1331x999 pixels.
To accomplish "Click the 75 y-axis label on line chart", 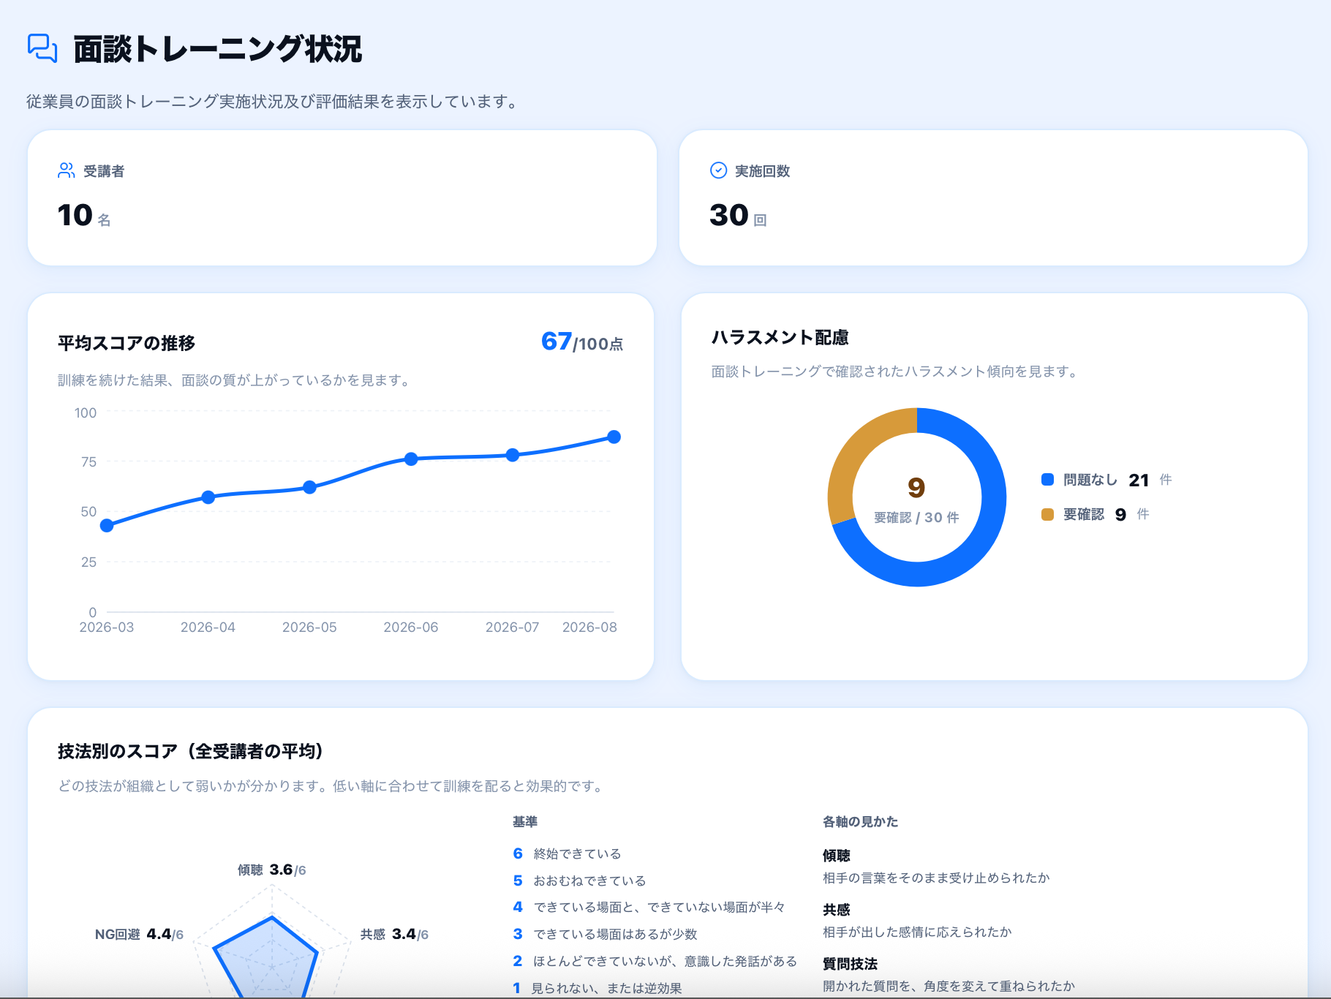I will click(x=88, y=461).
